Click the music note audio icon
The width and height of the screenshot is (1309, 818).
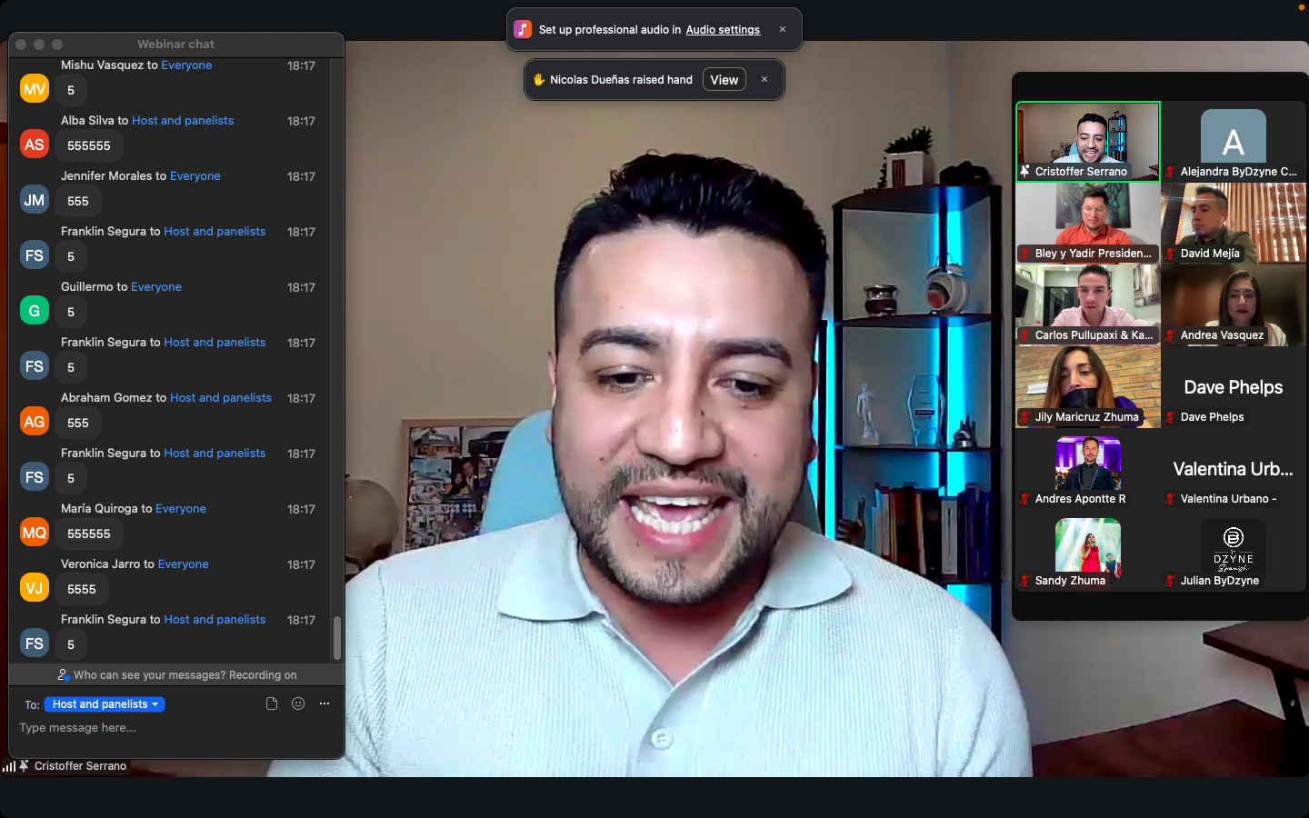coord(523,29)
